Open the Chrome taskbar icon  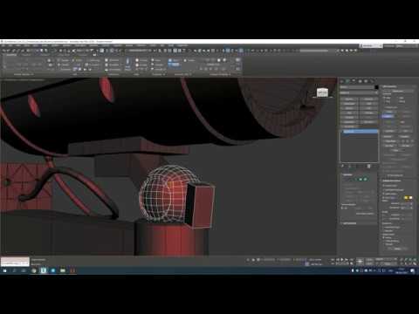[34, 270]
